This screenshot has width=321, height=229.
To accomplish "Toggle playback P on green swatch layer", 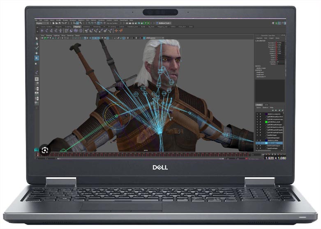I will tap(261, 122).
